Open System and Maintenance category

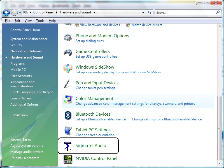(29, 39)
